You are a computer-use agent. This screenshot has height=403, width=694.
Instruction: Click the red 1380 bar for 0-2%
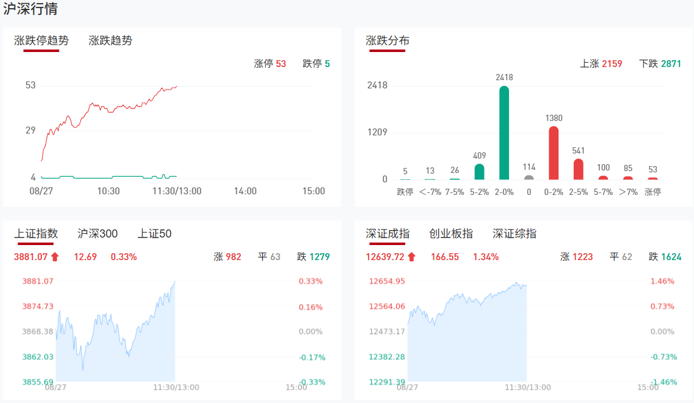[x=554, y=153]
